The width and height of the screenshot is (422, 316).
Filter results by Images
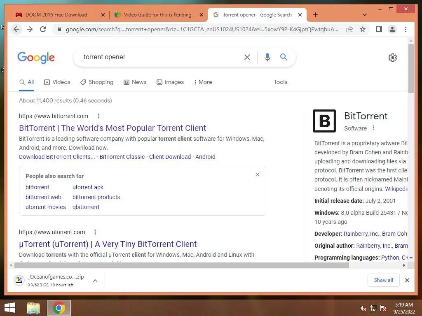[x=170, y=82]
